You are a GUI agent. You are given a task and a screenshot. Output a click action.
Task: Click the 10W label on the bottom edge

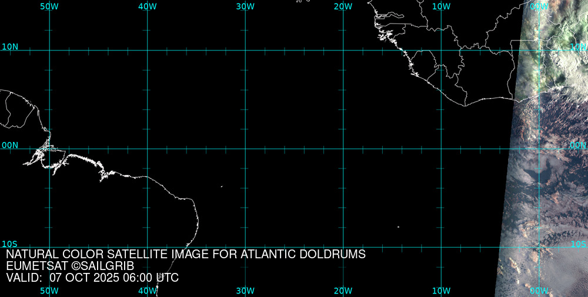(441, 291)
